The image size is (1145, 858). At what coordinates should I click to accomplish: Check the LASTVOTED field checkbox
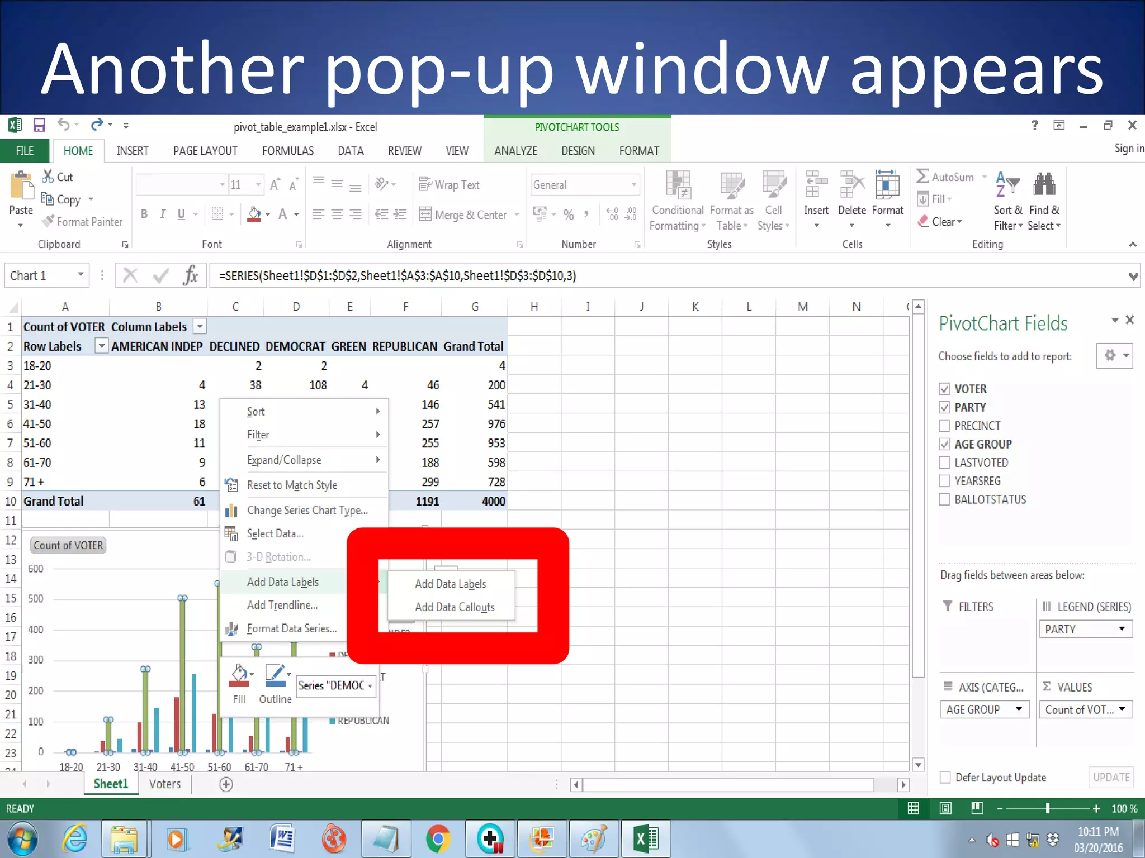click(944, 463)
